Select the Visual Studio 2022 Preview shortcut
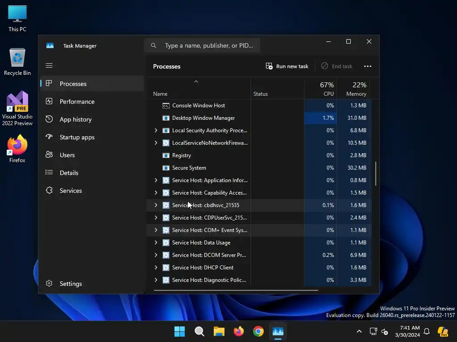Viewport: 457px width, 342px height. (17, 109)
